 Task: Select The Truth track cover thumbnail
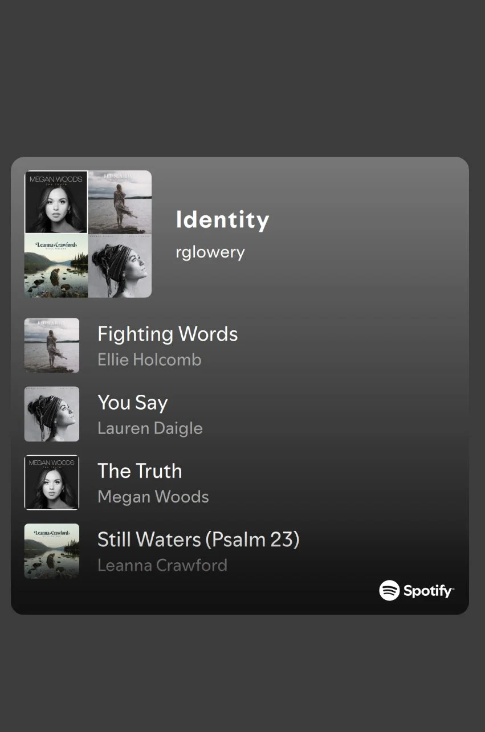point(52,482)
